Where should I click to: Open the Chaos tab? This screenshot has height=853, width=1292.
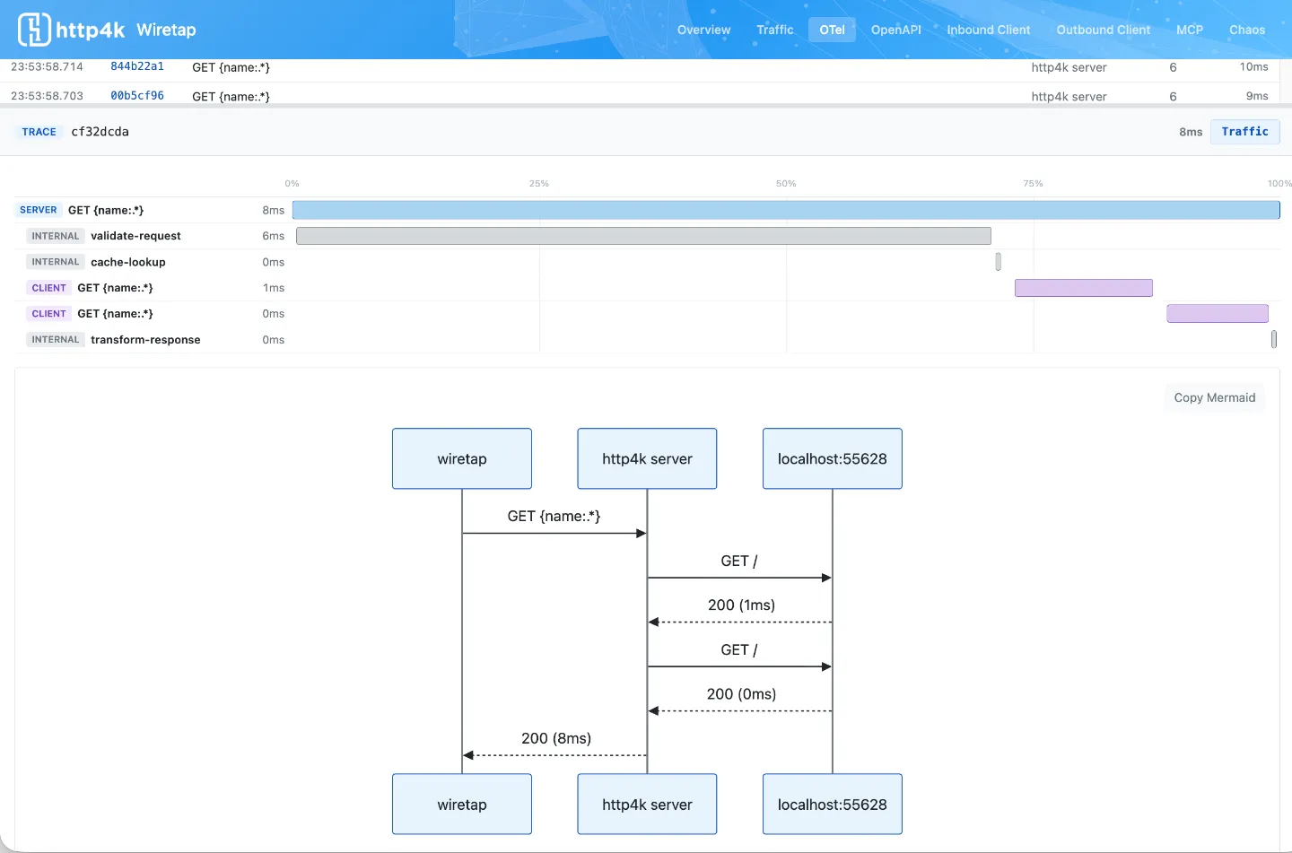pyautogui.click(x=1246, y=30)
